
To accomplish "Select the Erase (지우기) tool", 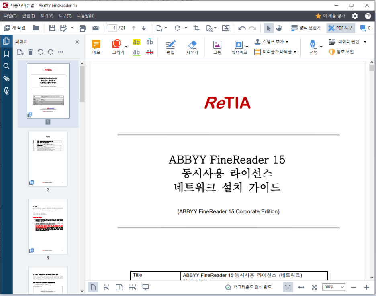I will point(192,47).
